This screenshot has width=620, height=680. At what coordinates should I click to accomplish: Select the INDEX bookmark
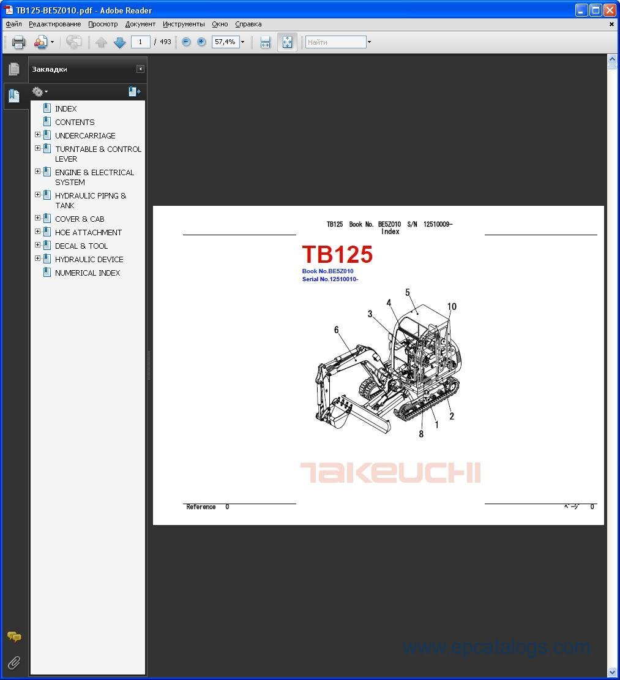pos(66,109)
